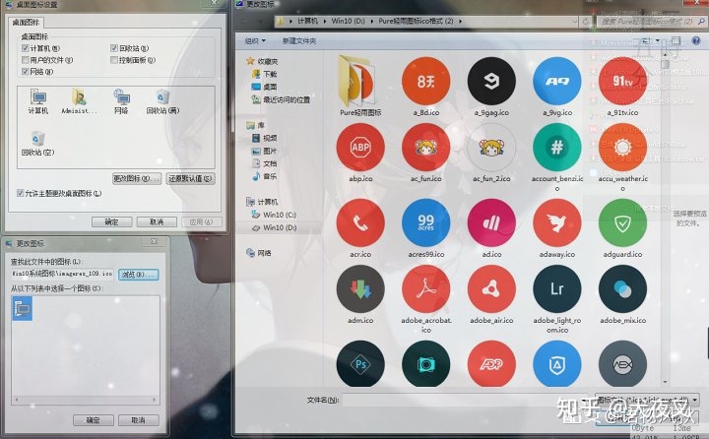Enable the 控制面板 checkbox
This screenshot has width=709, height=439.
point(114,60)
